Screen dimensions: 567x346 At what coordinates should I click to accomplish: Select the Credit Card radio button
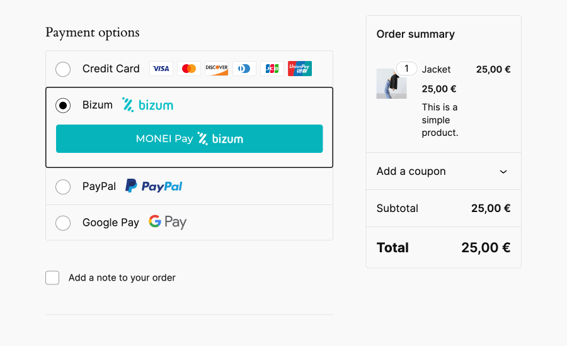[63, 69]
